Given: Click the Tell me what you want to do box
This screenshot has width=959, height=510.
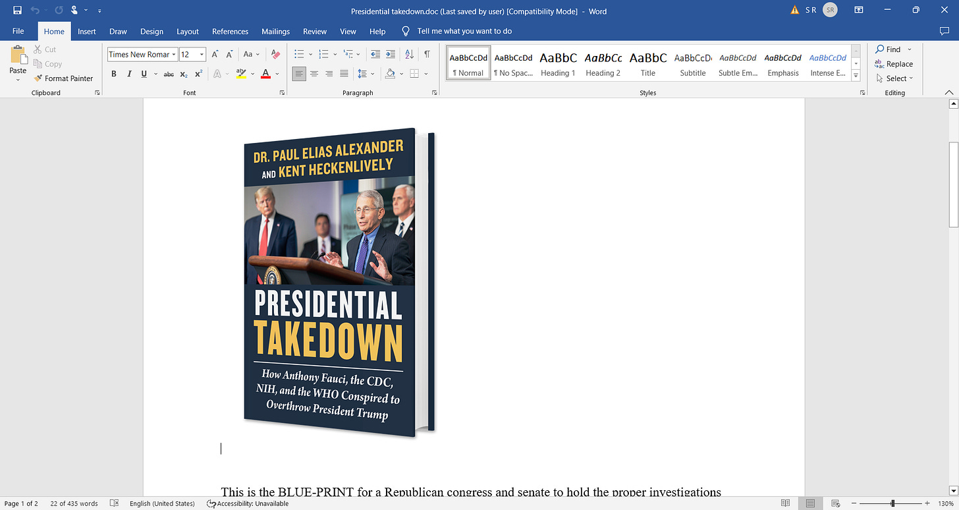Looking at the screenshot, I should [x=464, y=31].
